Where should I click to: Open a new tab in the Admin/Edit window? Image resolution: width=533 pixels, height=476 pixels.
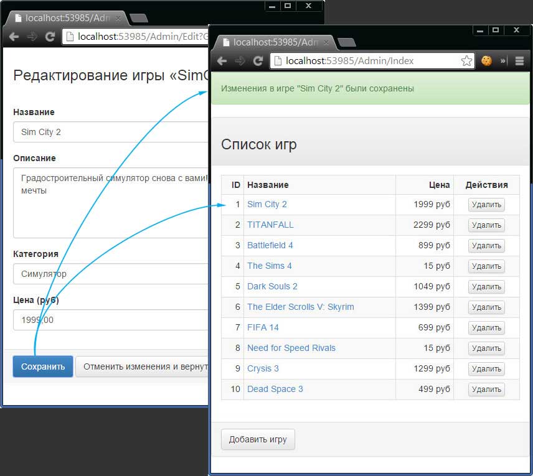click(139, 18)
